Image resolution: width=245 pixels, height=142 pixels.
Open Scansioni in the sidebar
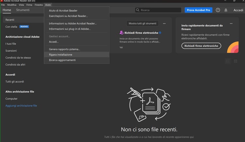11,50
